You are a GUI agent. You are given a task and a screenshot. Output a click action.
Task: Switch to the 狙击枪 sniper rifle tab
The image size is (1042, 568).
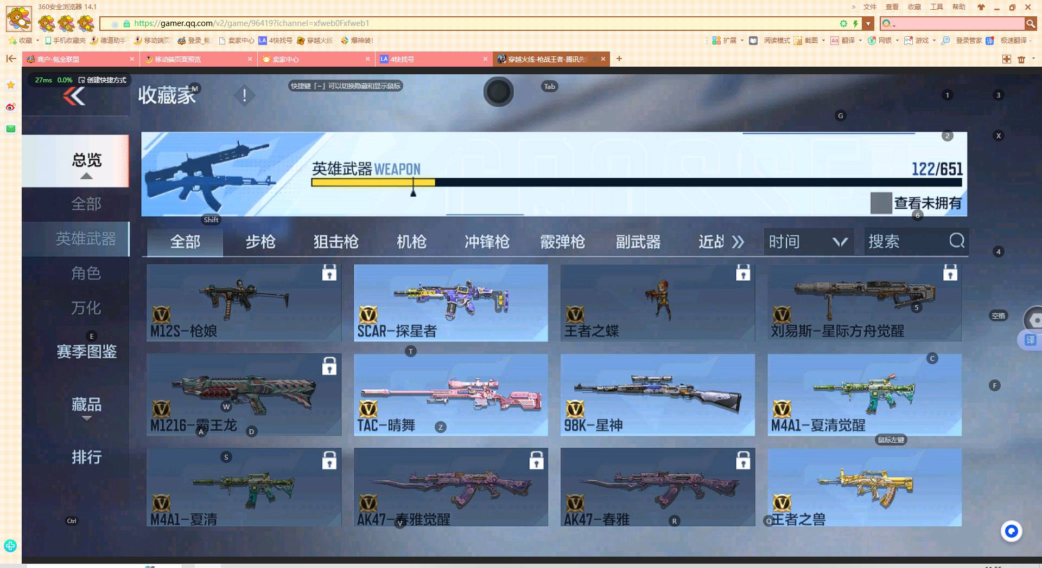tap(335, 242)
